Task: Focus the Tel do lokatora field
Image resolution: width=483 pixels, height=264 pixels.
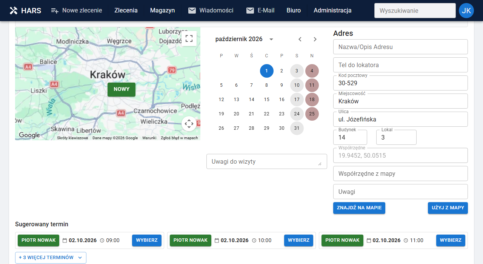Action: click(400, 65)
